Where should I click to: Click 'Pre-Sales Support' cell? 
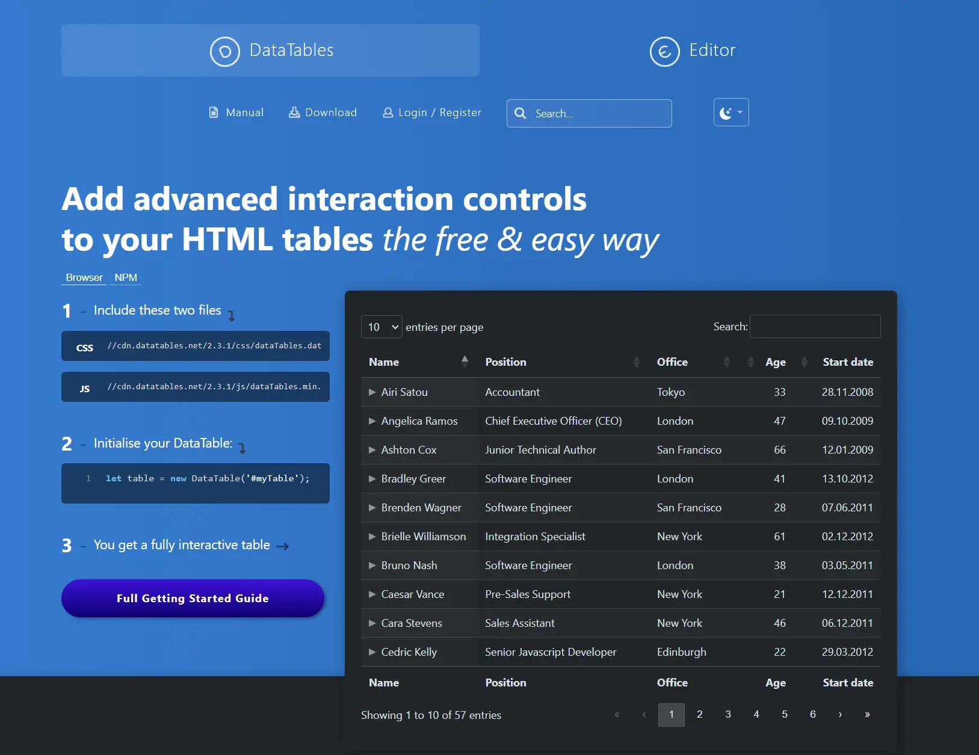coord(528,594)
